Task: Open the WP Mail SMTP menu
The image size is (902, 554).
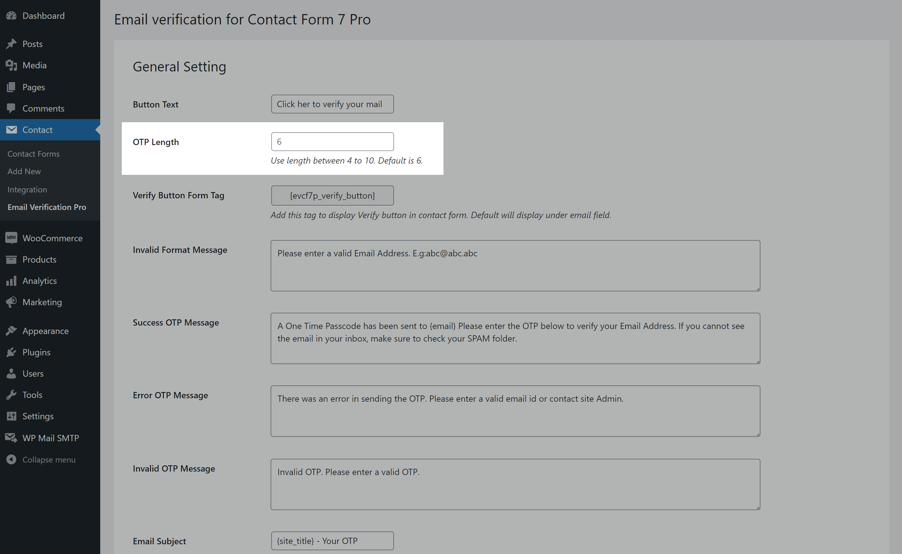Action: click(x=50, y=438)
